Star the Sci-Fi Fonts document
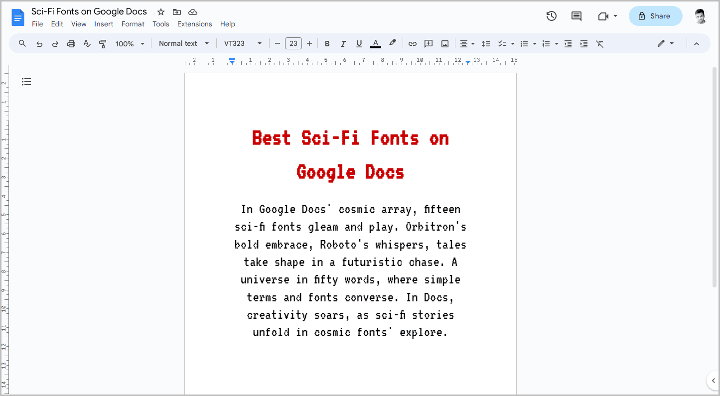 tap(160, 11)
